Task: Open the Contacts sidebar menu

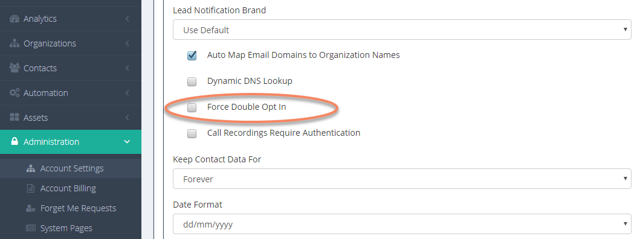Action: 71,68
